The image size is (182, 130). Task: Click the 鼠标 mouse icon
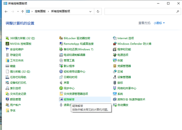[115, 83]
